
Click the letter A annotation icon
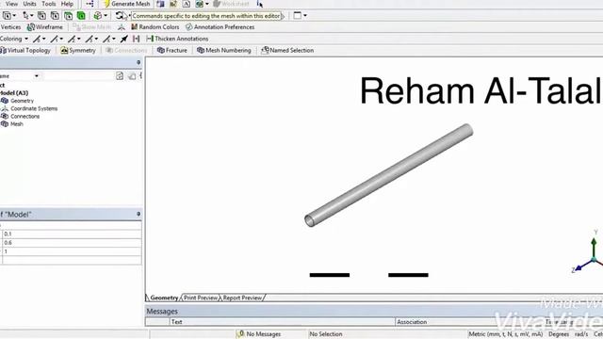pos(187,4)
